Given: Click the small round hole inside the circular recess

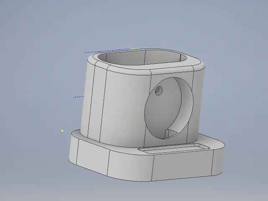Looking at the screenshot, I should point(159,90).
